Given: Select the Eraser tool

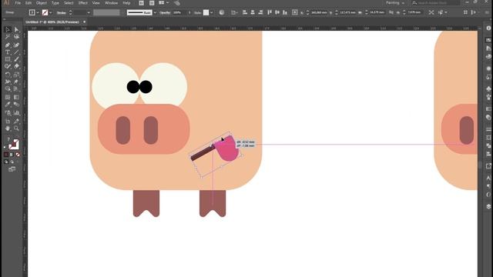Looking at the screenshot, I should coord(16,67).
